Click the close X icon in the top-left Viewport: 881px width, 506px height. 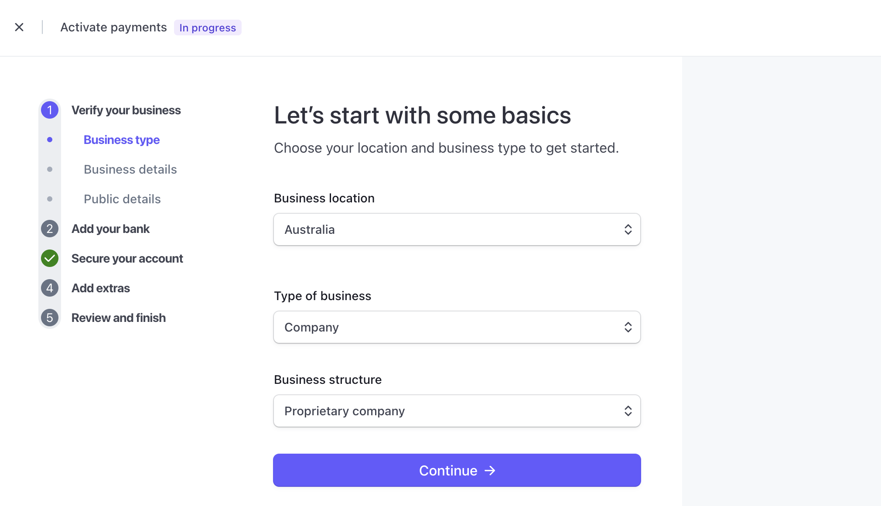[18, 27]
